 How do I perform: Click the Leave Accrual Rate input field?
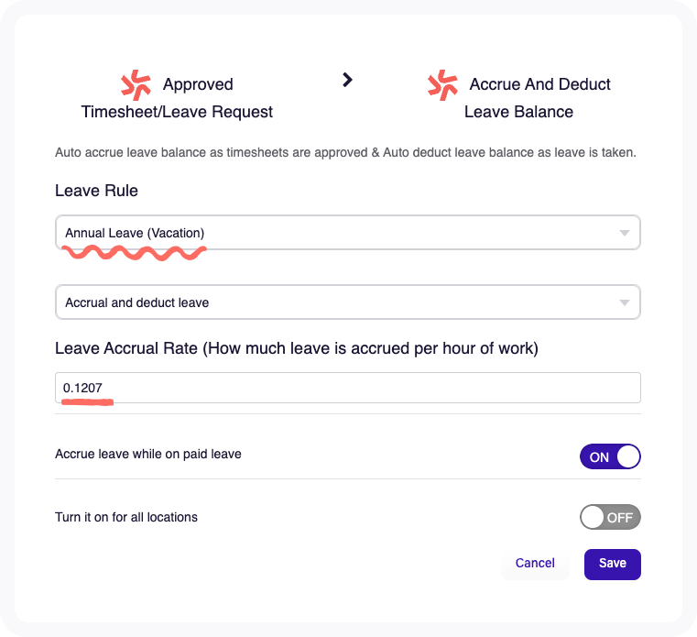click(x=348, y=388)
